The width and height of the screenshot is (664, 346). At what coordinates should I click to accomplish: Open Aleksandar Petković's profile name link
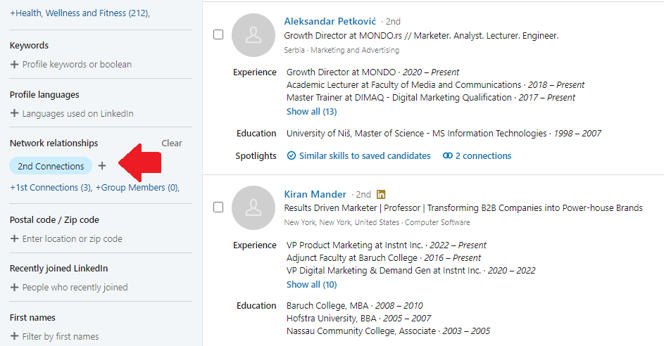pos(330,21)
